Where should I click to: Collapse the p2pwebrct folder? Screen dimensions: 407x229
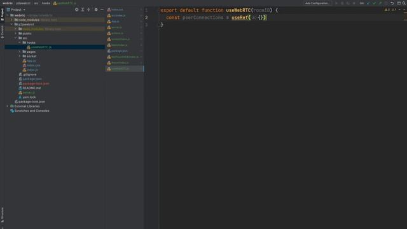(x=11, y=24)
